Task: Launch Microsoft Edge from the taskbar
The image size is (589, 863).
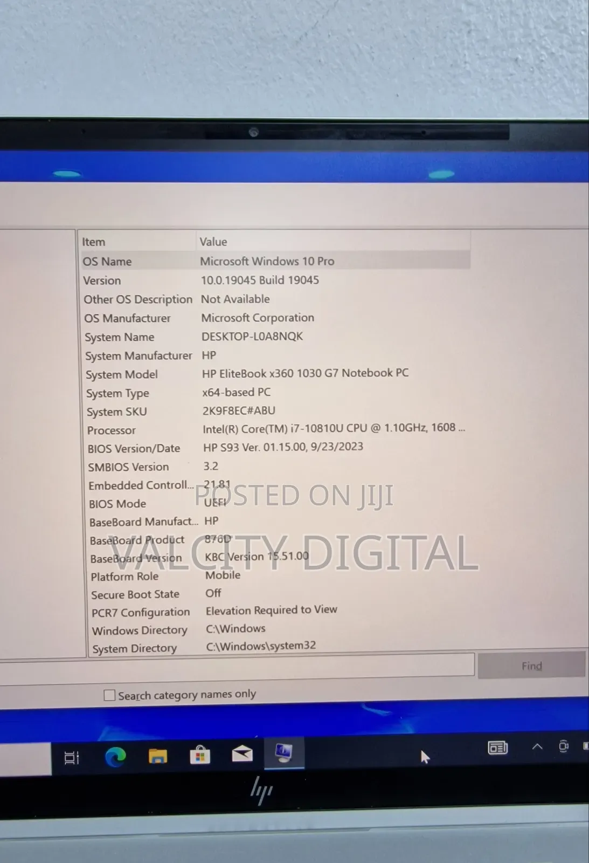Action: 115,757
